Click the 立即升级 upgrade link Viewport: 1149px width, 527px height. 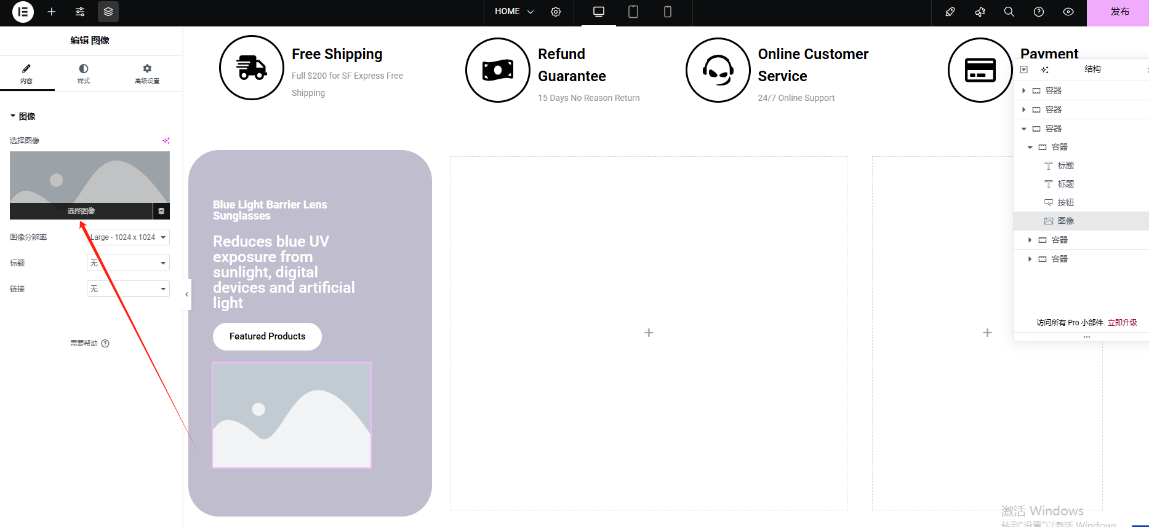1122,322
